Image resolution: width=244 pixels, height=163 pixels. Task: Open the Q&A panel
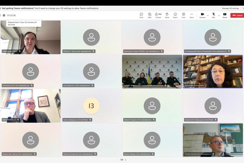pos(150,15)
